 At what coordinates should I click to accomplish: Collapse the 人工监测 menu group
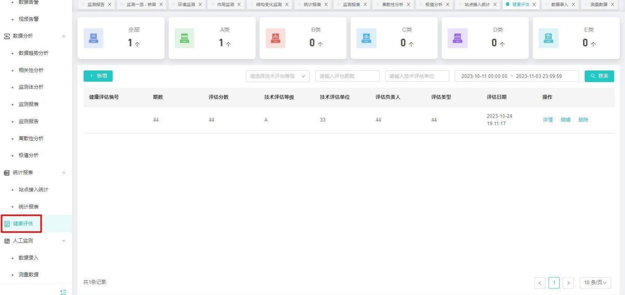[x=63, y=241]
